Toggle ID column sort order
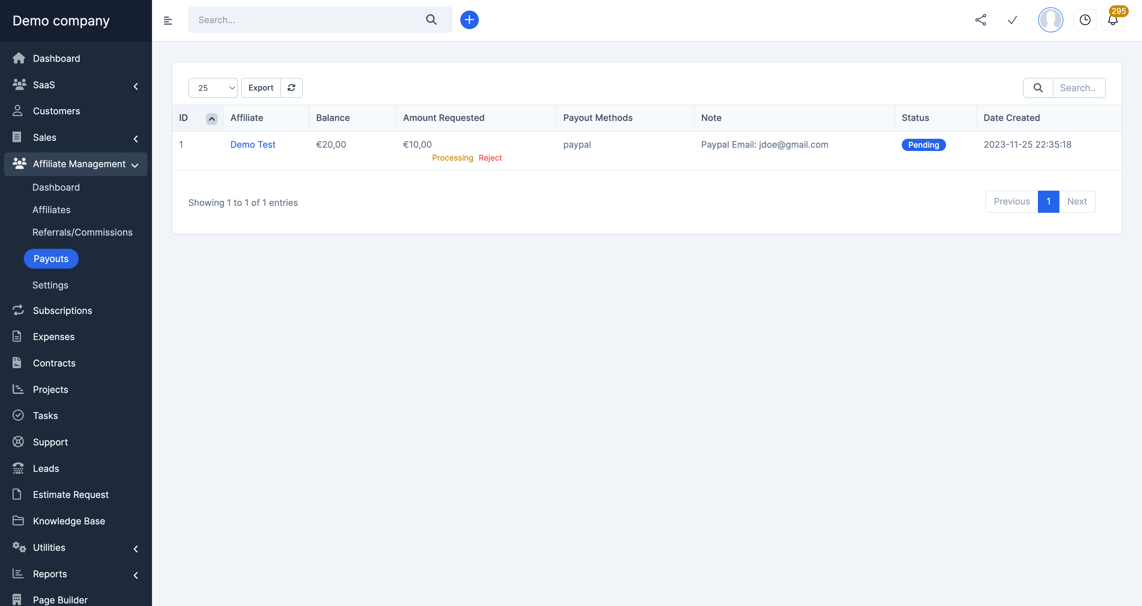Image resolution: width=1142 pixels, height=606 pixels. click(211, 118)
